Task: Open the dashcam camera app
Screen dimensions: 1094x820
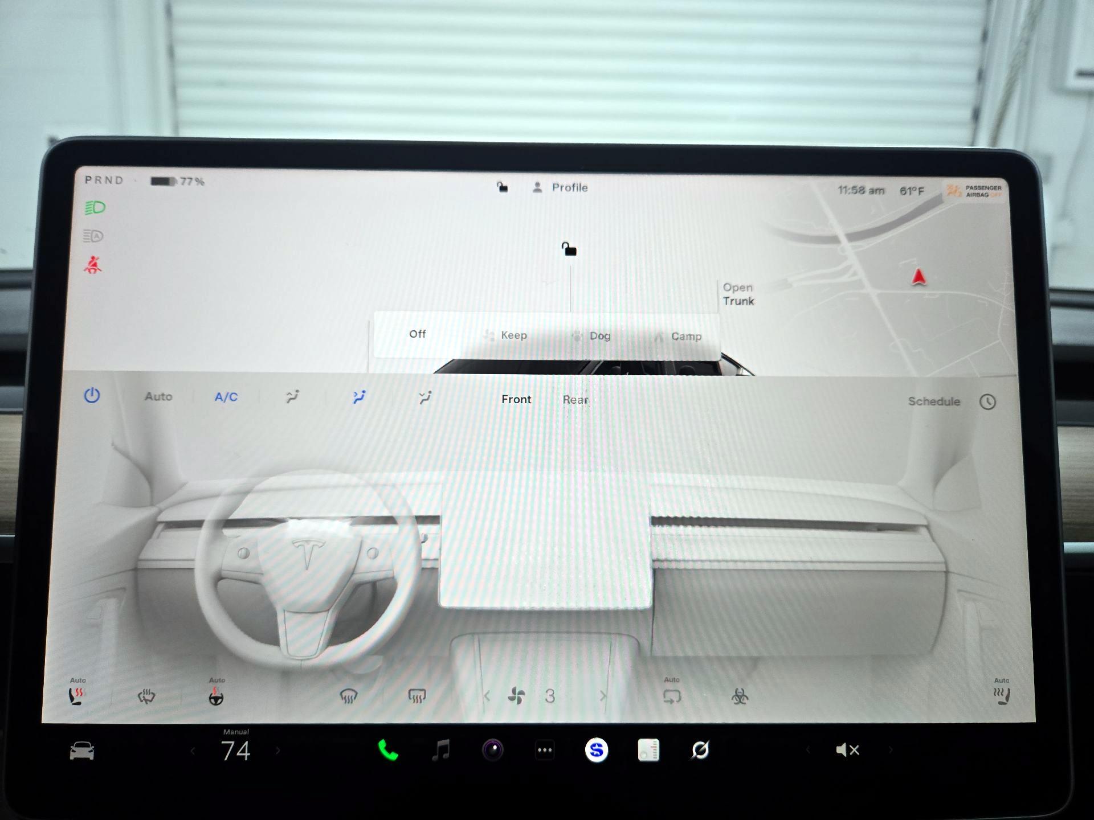Action: [493, 750]
